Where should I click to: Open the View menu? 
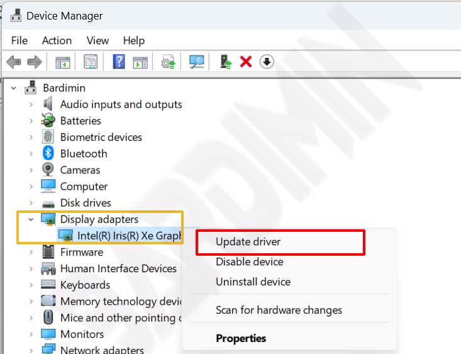pyautogui.click(x=97, y=40)
